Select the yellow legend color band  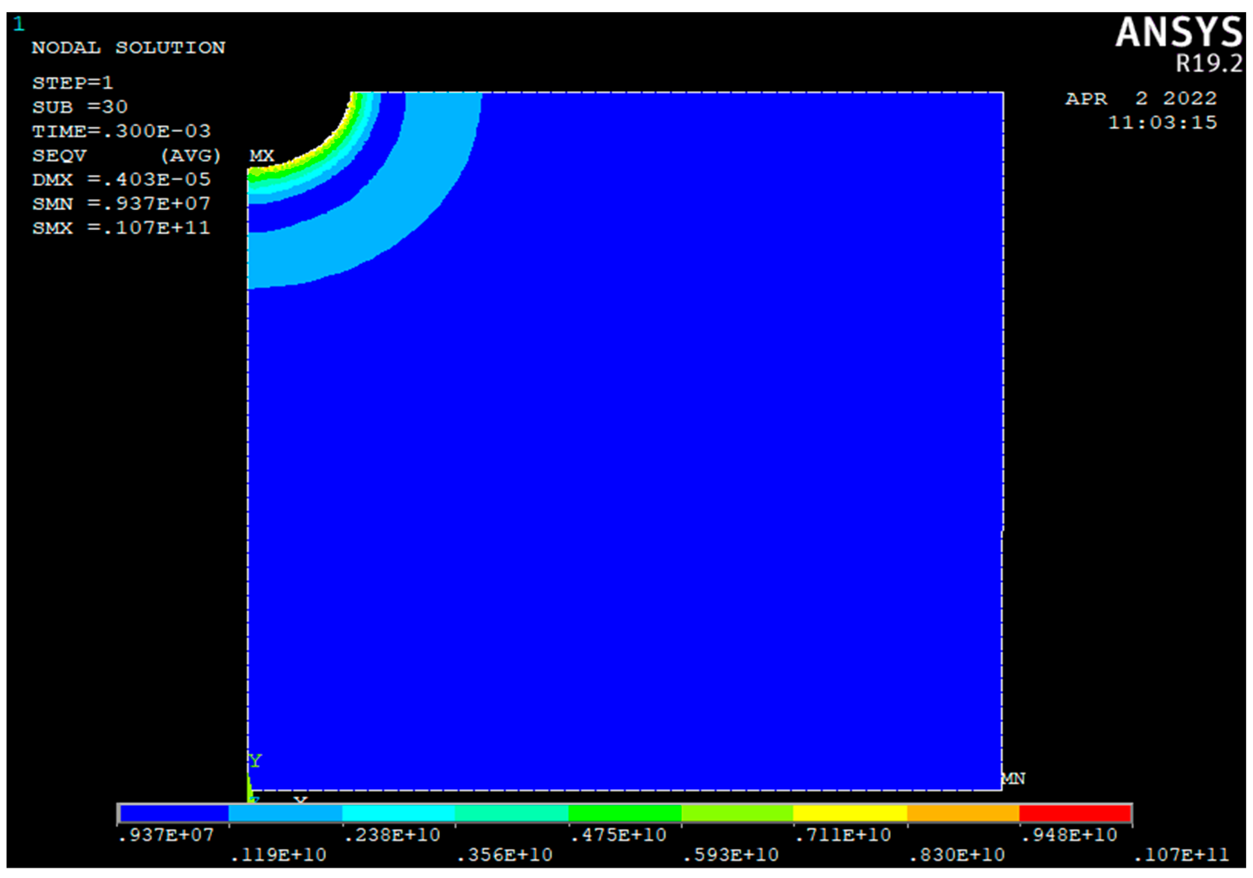tap(850, 813)
